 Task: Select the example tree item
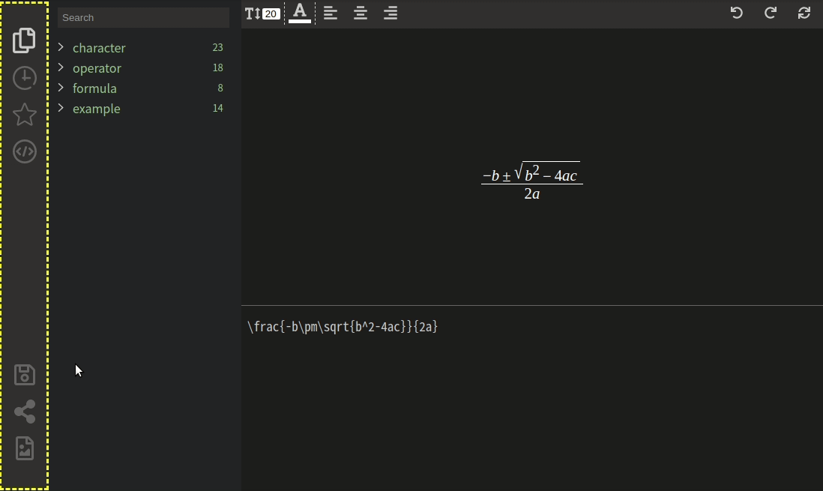coord(96,109)
